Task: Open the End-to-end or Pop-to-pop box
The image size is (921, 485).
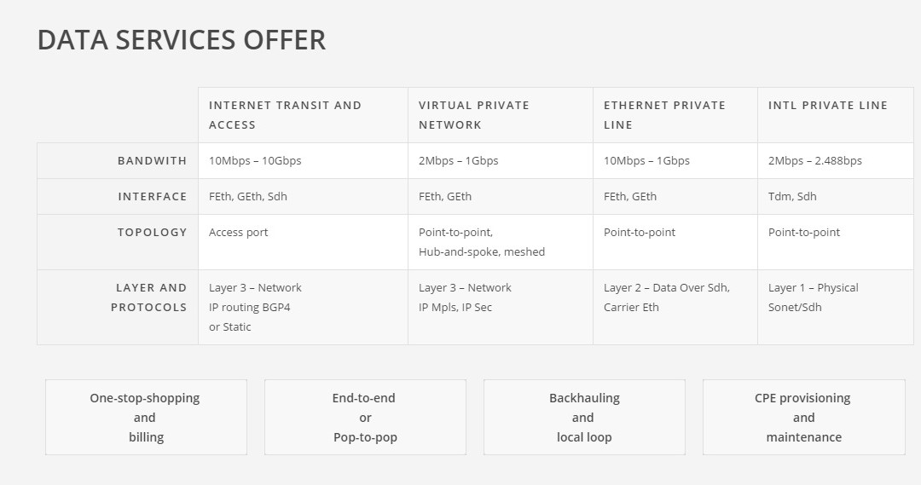Action: tap(365, 417)
